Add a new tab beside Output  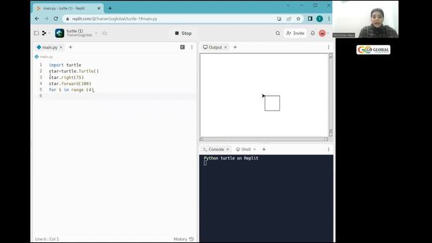(x=235, y=47)
